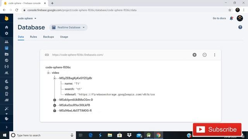Expand the -M5zlHbeL4b5TTiMOG-R node
This screenshot has height=139, width=248.
(x=55, y=111)
